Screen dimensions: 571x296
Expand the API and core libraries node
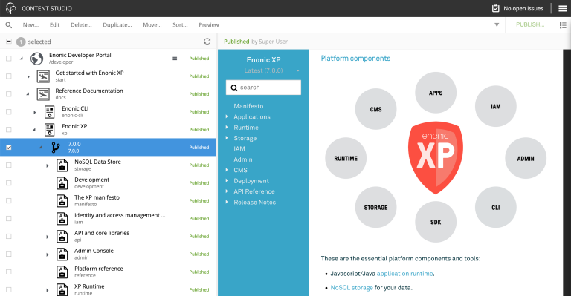click(48, 237)
